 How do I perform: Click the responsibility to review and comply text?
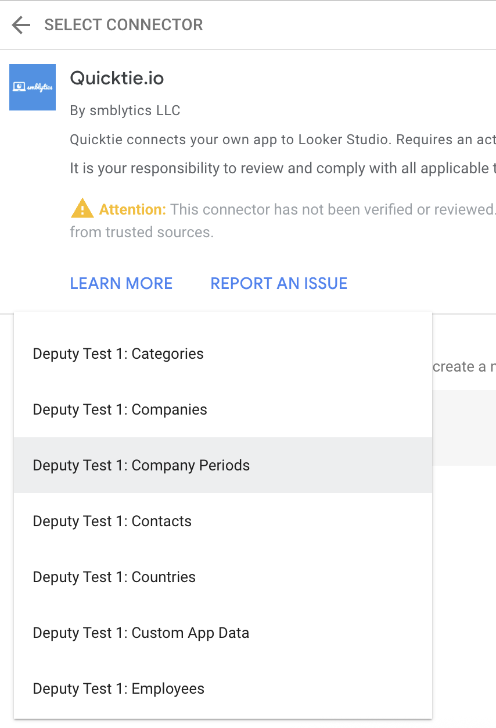[x=283, y=169]
